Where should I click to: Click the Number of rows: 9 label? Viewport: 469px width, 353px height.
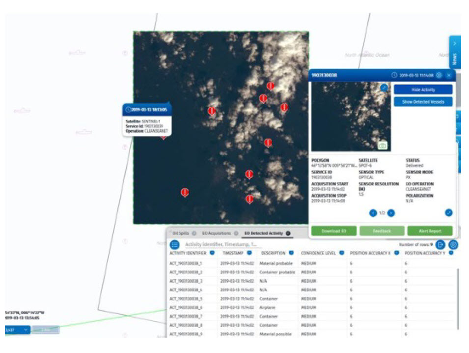tap(415, 245)
